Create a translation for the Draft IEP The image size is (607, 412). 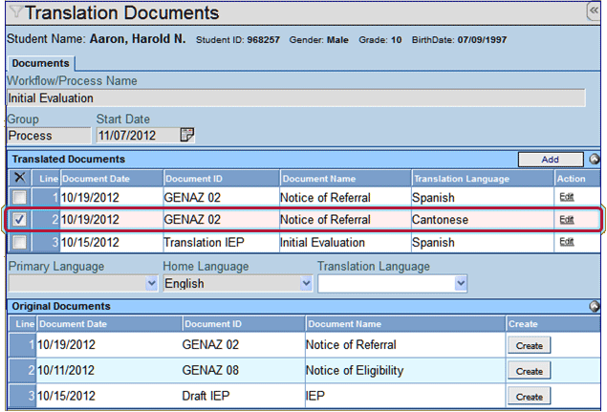(x=530, y=397)
